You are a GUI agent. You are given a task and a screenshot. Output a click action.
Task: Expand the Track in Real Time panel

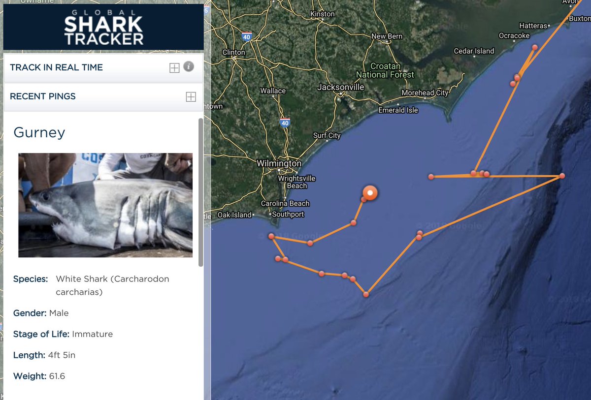coord(174,68)
